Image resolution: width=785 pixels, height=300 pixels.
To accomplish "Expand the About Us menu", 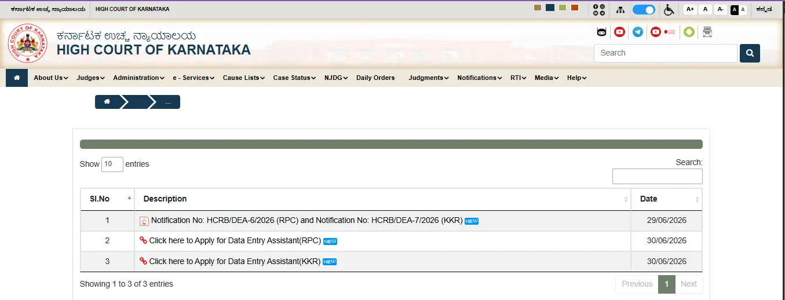I will coord(51,78).
